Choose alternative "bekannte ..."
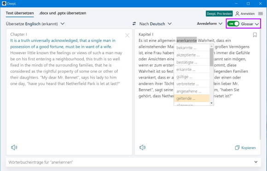Viewport: 267px width, 171px height. tap(192, 48)
